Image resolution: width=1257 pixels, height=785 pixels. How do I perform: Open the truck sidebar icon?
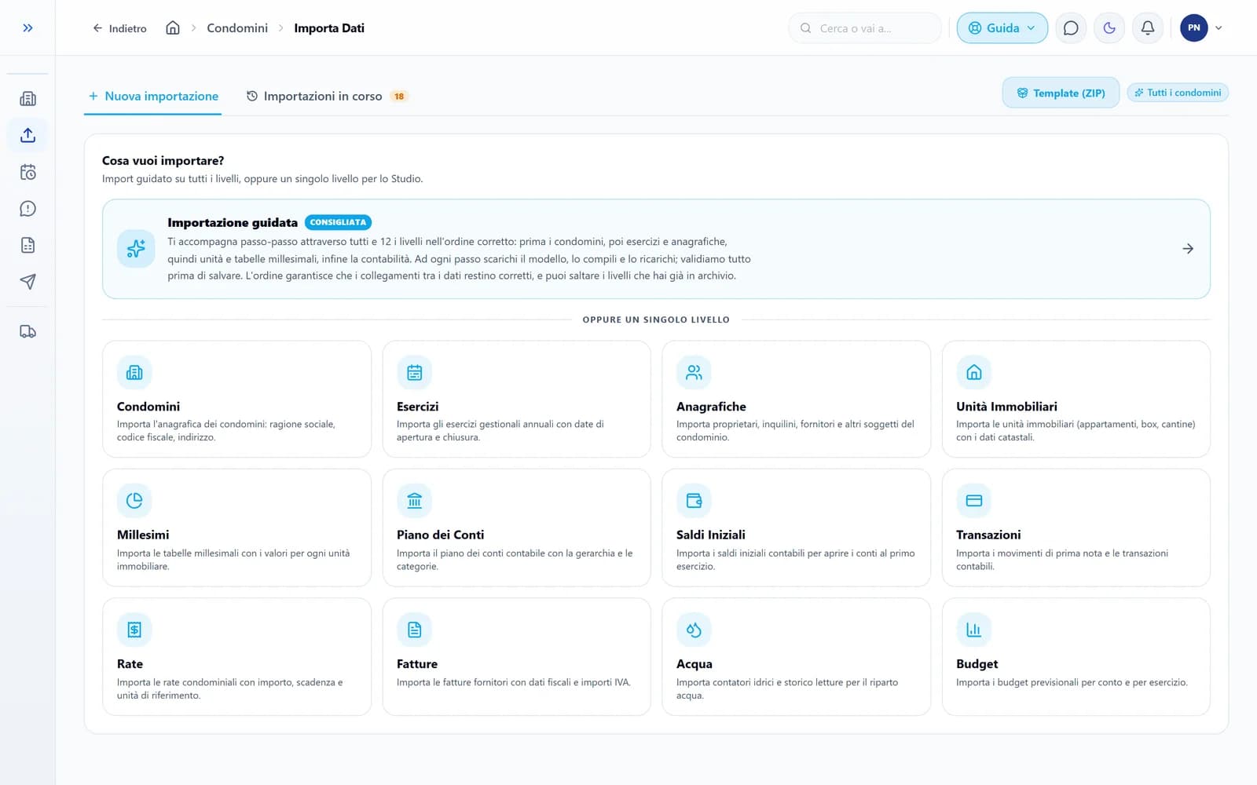tap(27, 331)
